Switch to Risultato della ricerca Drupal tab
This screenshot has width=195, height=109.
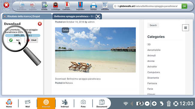(27, 16)
